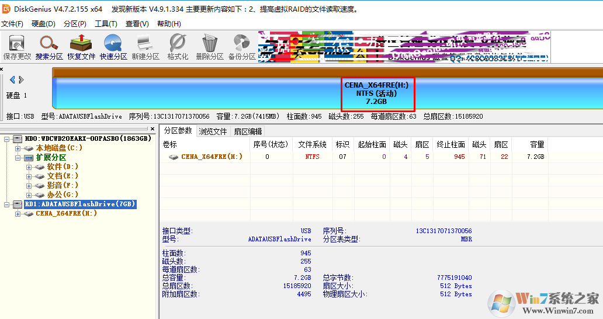Expand the 本地磁盘(C:) tree node

point(19,148)
